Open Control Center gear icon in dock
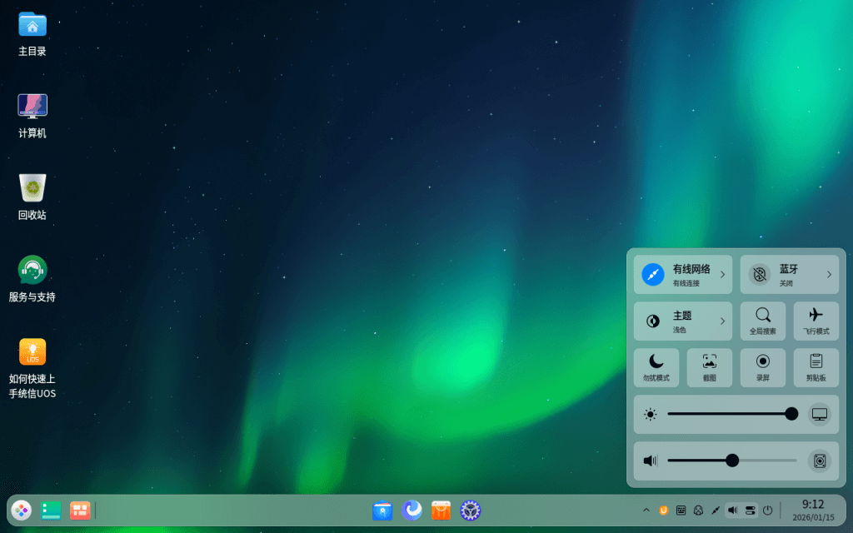The height and width of the screenshot is (533, 853). click(x=471, y=511)
